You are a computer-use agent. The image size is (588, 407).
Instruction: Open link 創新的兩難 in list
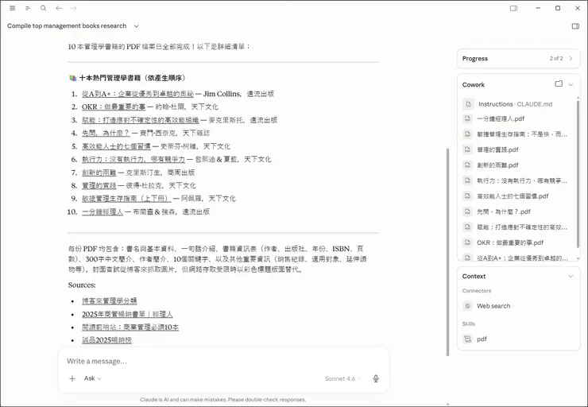(x=99, y=172)
